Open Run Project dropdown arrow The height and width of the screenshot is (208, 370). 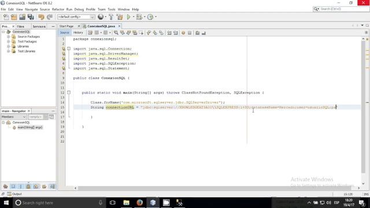(x=134, y=17)
